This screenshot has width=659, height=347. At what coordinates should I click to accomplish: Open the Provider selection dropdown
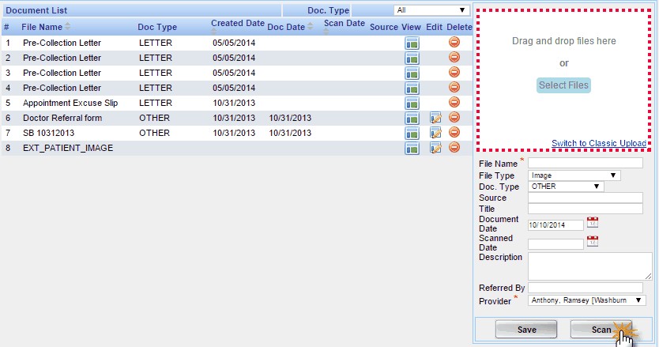point(586,300)
